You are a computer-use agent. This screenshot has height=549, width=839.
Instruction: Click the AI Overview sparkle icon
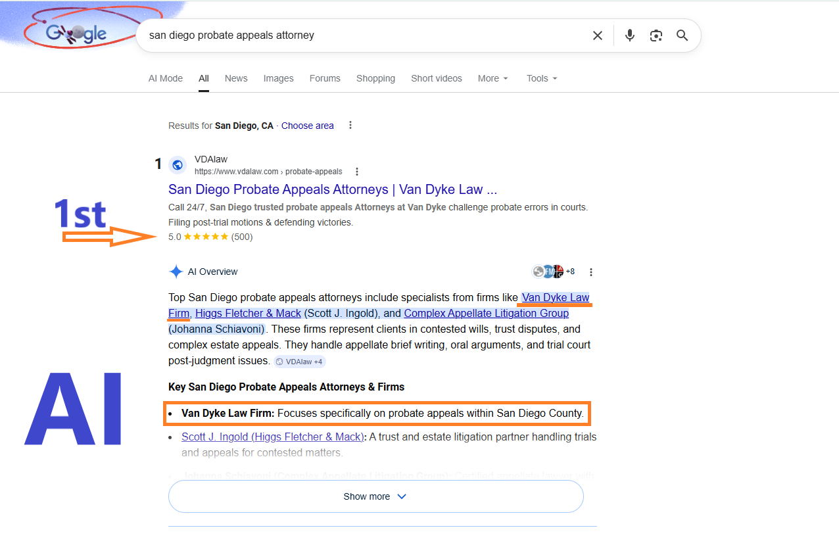(176, 272)
